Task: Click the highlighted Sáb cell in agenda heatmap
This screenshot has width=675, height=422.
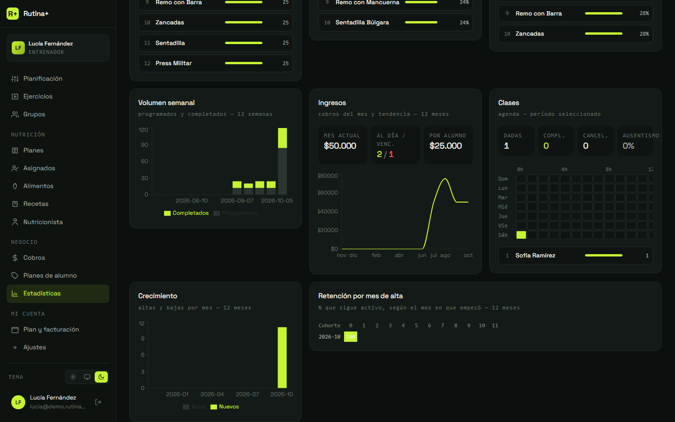Action: click(521, 235)
